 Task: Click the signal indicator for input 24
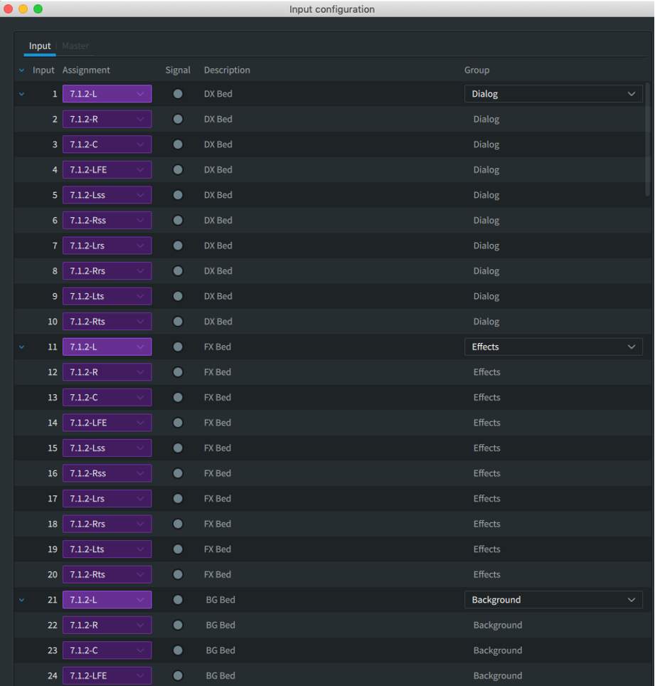click(x=178, y=676)
